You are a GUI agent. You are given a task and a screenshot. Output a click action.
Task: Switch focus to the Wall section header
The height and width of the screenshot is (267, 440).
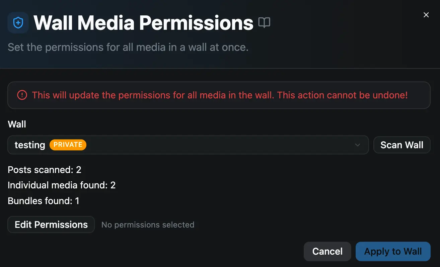click(x=16, y=124)
